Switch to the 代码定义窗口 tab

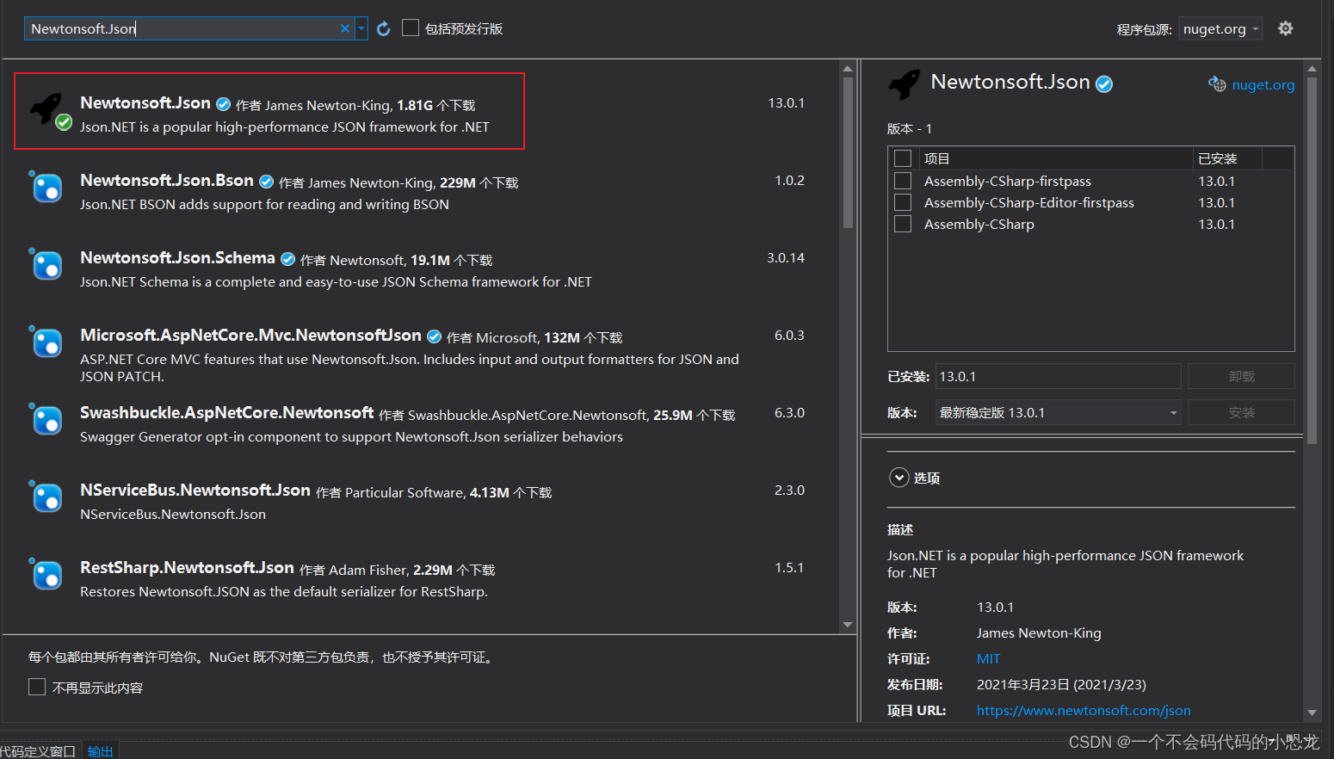point(38,750)
